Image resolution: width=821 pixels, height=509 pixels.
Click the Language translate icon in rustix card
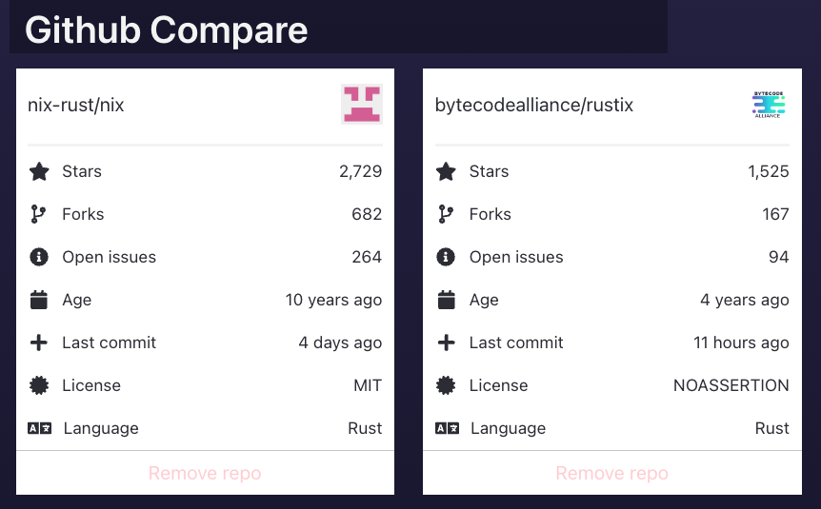coord(447,428)
